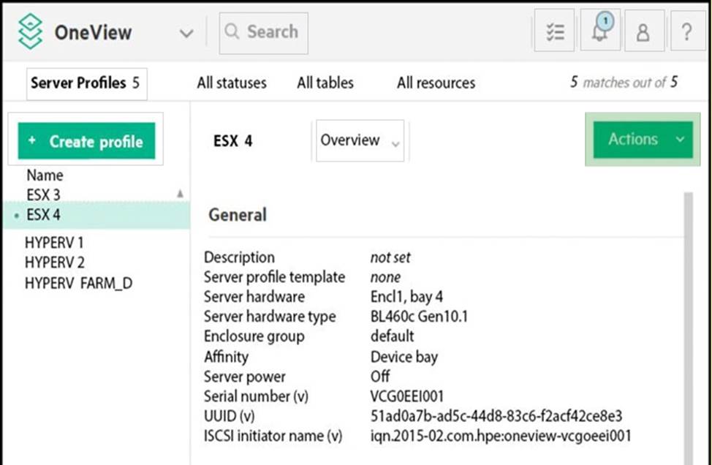Open the user session icon
This screenshot has height=465, width=712.
(x=643, y=31)
